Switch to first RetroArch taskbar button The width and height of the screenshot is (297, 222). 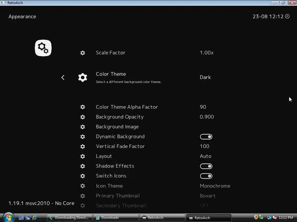click(x=162, y=218)
